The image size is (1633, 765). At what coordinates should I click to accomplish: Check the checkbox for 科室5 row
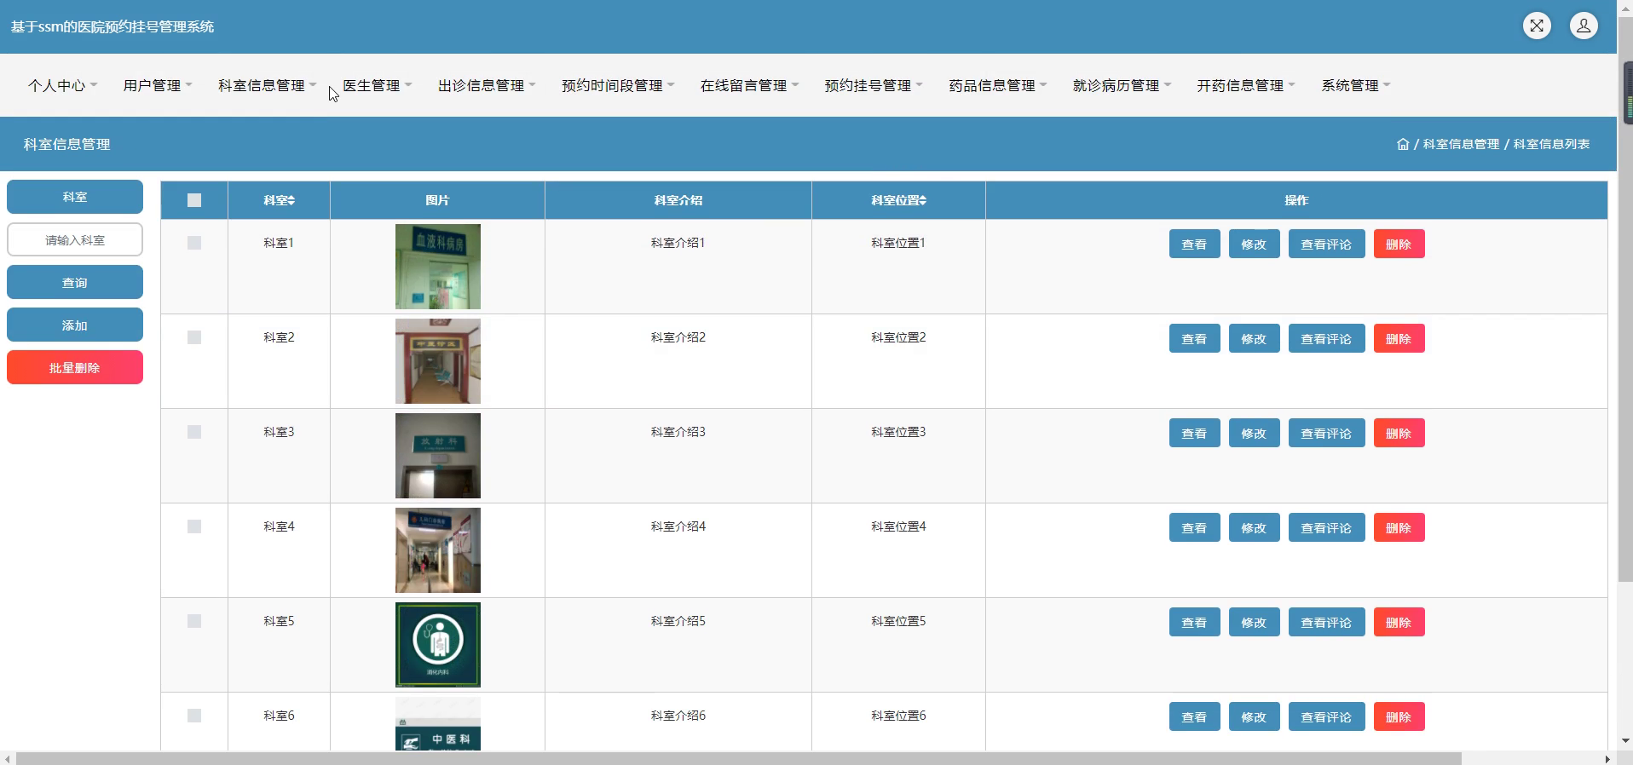coord(194,621)
